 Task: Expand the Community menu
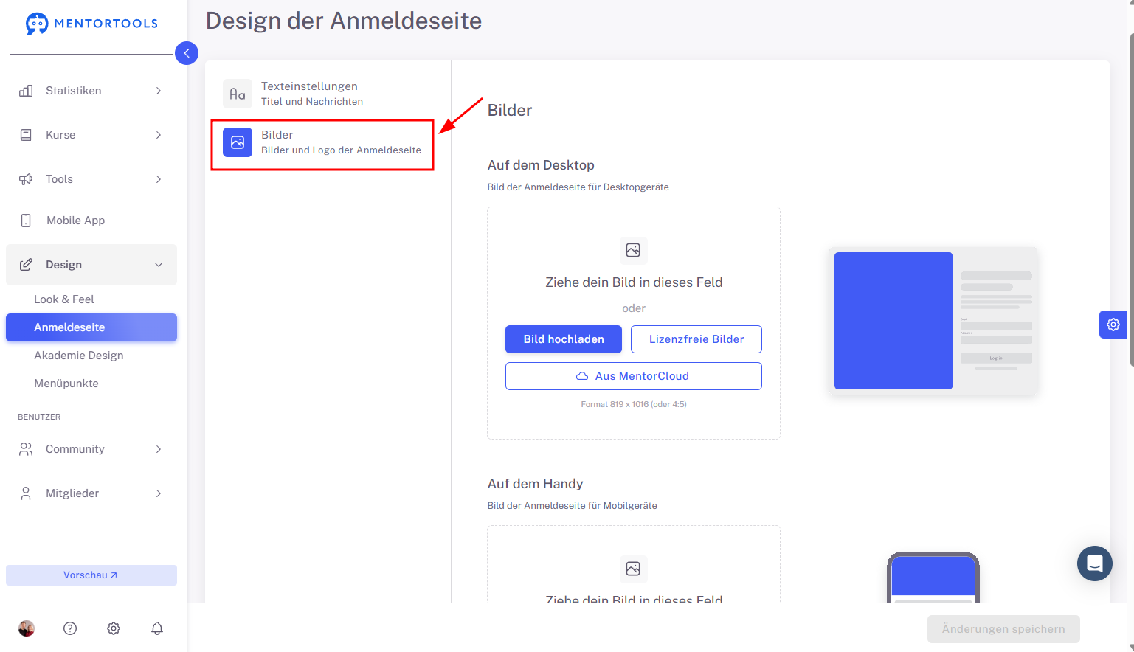pyautogui.click(x=91, y=449)
